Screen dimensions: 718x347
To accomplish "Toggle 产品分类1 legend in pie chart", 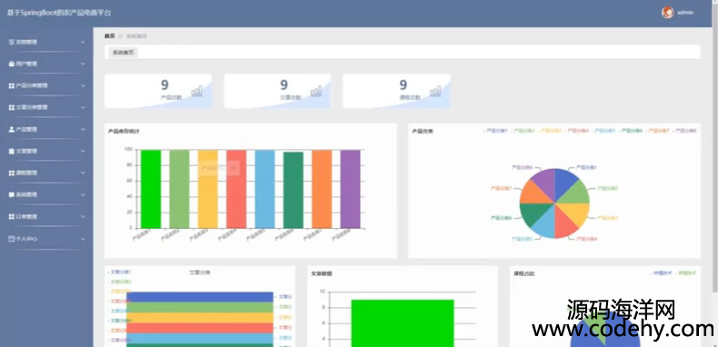I will pyautogui.click(x=496, y=131).
